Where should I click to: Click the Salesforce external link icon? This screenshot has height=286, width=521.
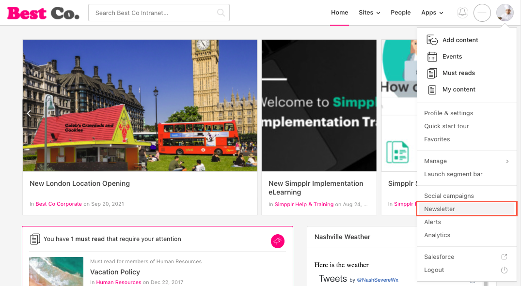(504, 256)
